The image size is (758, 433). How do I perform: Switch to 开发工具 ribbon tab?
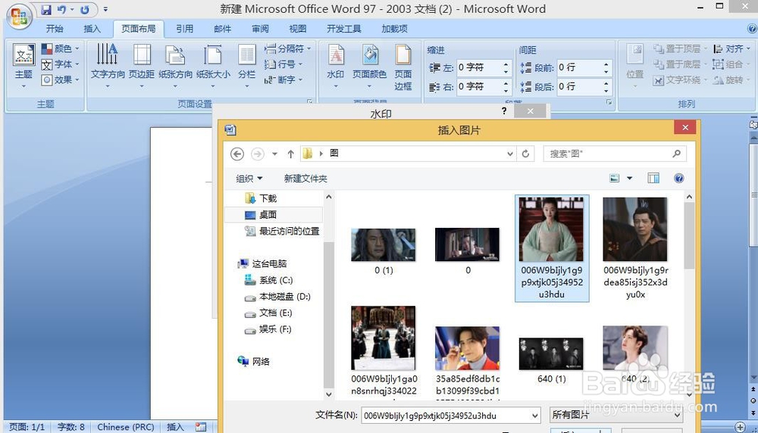point(343,29)
